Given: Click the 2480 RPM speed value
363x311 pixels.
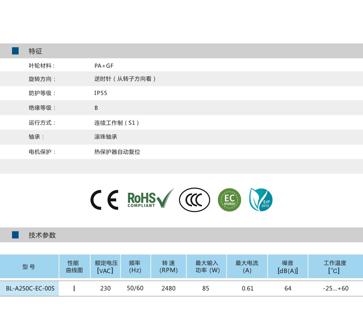Looking at the screenshot, I should [x=169, y=288].
